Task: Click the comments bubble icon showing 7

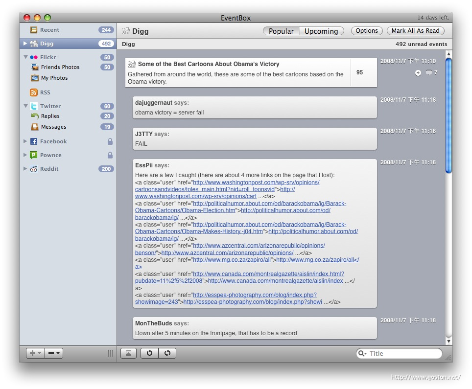Action: (x=428, y=72)
